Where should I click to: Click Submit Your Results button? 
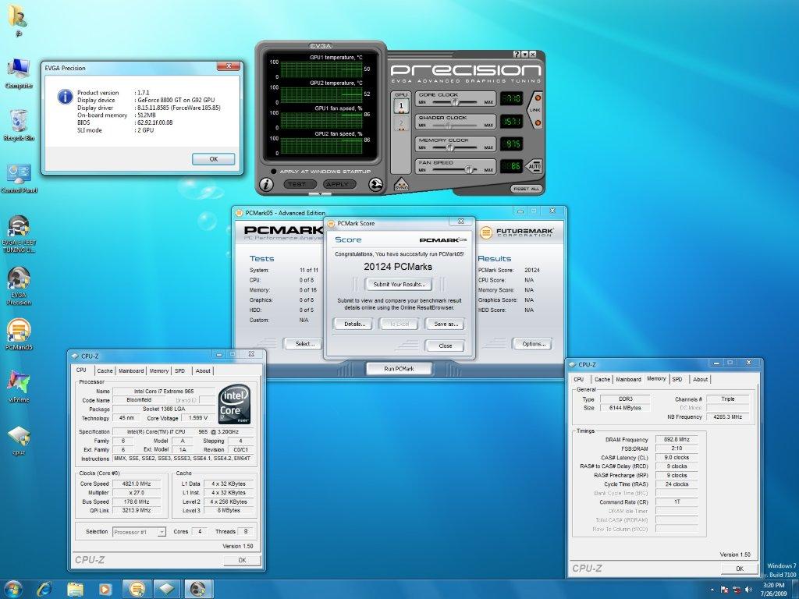[399, 284]
